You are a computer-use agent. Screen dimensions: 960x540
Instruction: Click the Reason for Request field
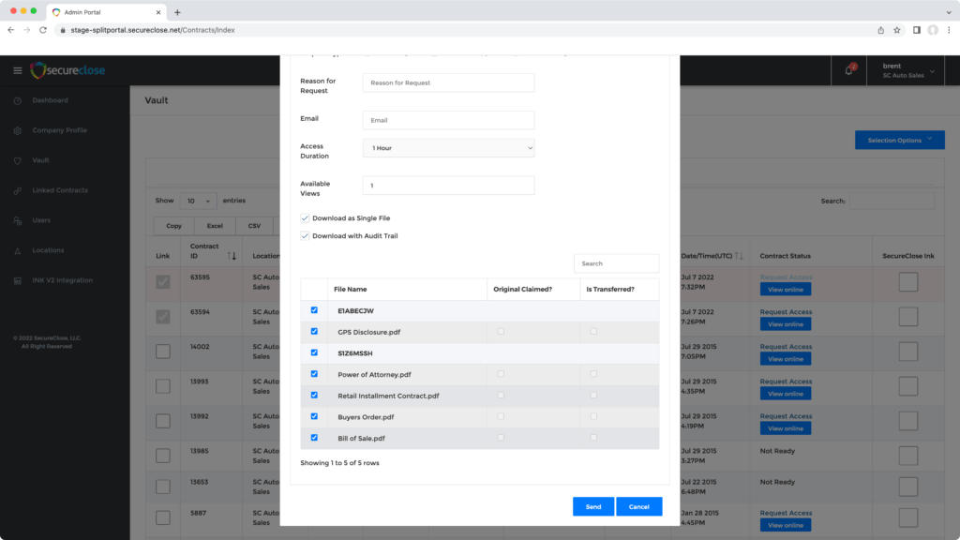(x=448, y=82)
